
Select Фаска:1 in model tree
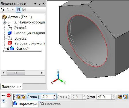23,49
